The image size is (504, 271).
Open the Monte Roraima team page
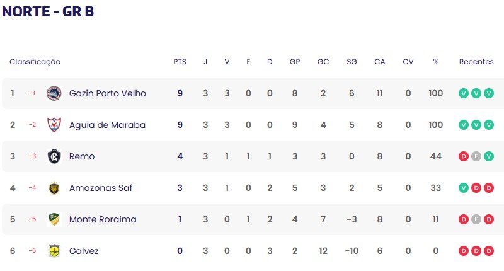pos(103,219)
